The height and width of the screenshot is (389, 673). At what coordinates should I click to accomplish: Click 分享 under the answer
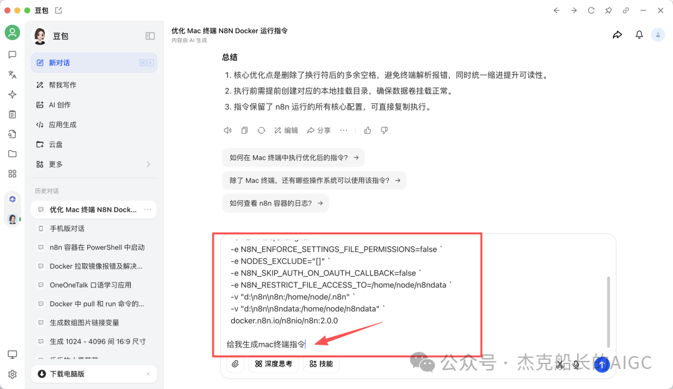318,130
